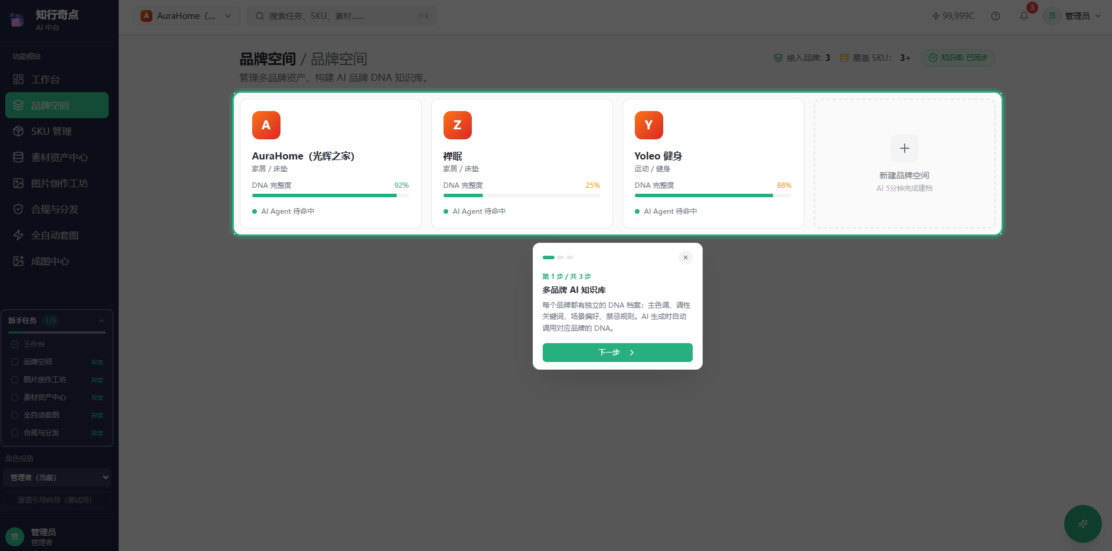The width and height of the screenshot is (1112, 551).
Task: Check the 图片创作工坊 task checkbox
Action: click(x=15, y=379)
